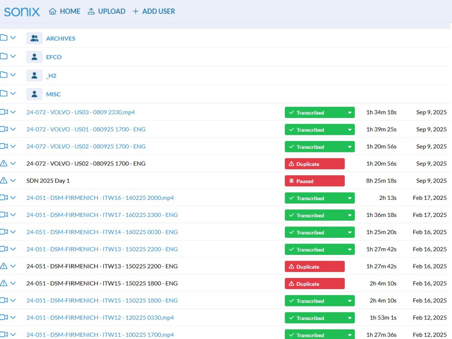Click video icon of VOLVO US03 0809 2330.mp4
Image resolution: width=452 pixels, height=339 pixels.
pyautogui.click(x=4, y=112)
